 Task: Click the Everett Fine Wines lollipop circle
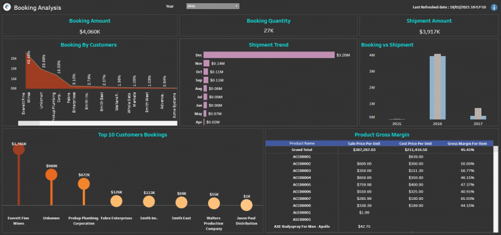coord(18,149)
